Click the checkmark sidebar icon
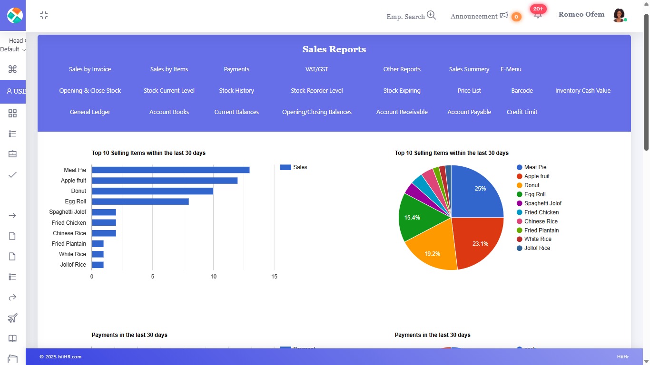Viewport: 650px width, 365px height. coord(13,175)
